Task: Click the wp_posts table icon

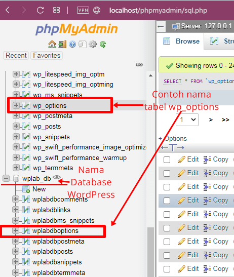Action: (x=26, y=126)
